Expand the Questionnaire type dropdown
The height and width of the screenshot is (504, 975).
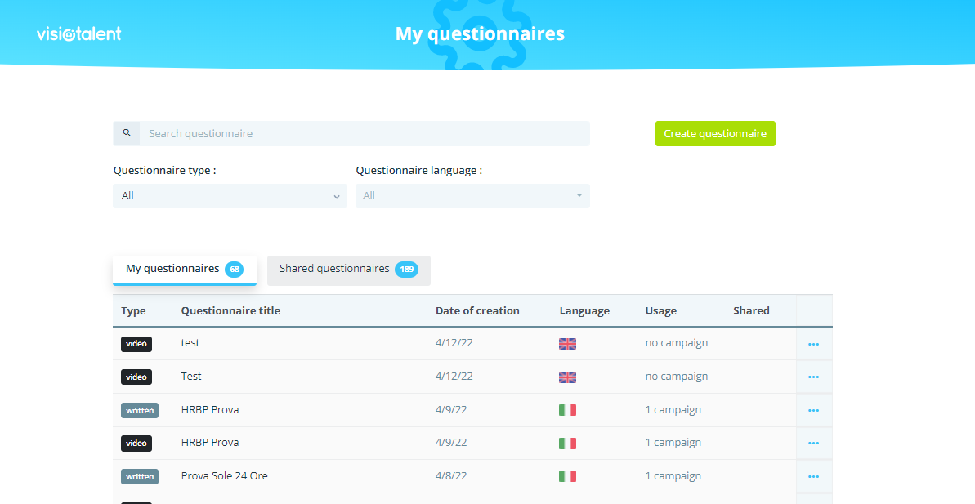pos(230,196)
